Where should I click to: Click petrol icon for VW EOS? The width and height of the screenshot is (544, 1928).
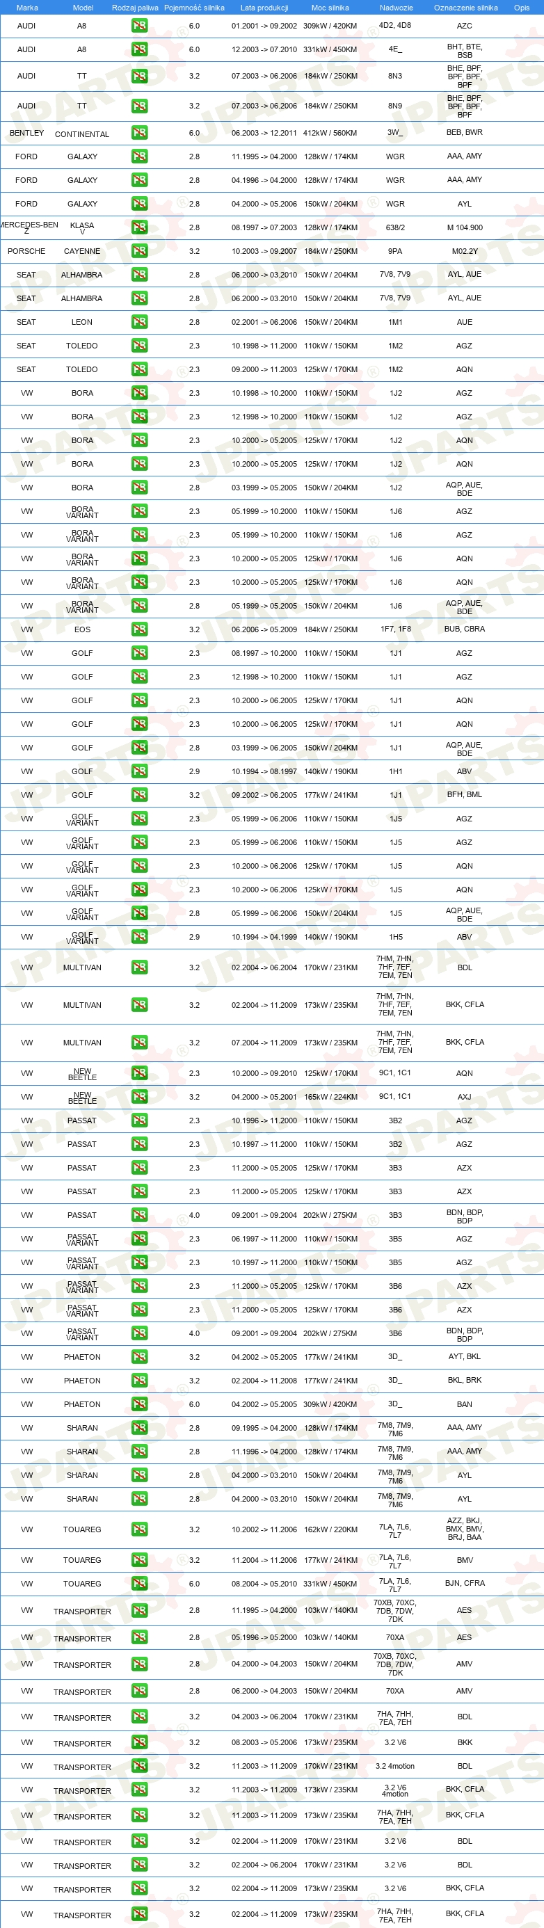(139, 629)
